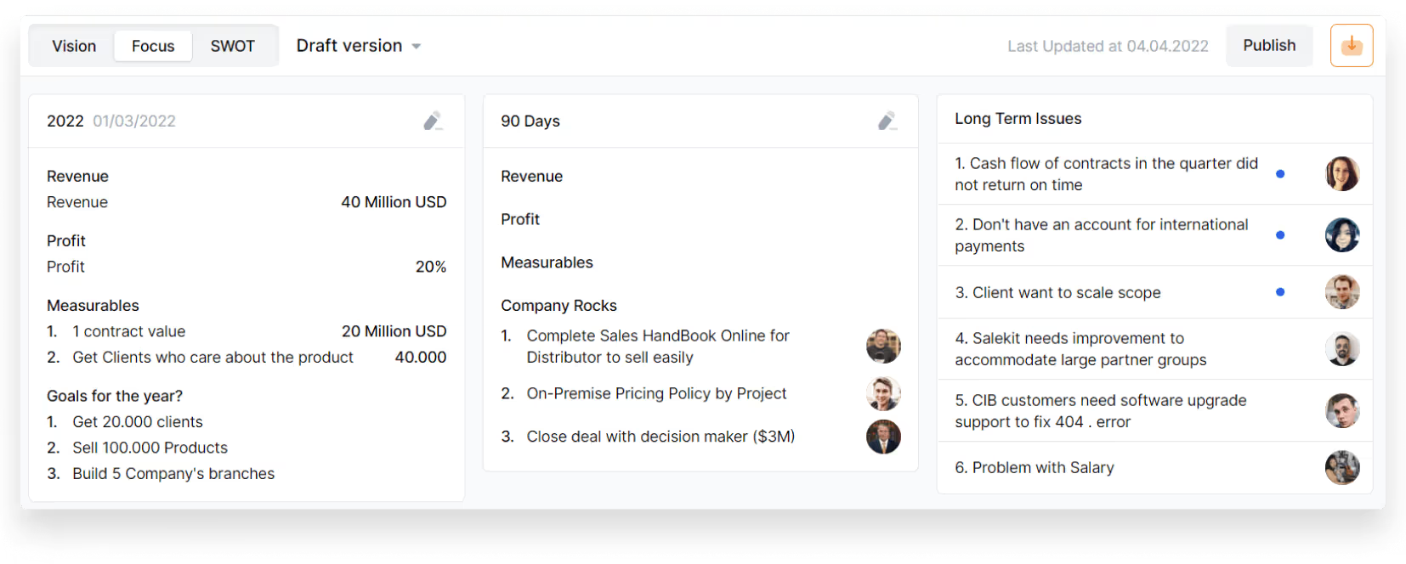Toggle blue dot on international payments issue

(x=1279, y=235)
